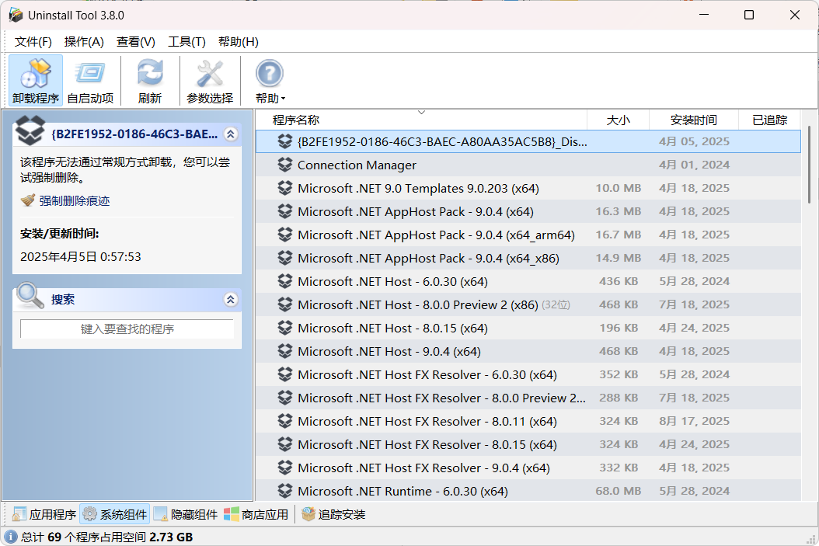Click the package icon of .NET 9.0 Templates
Viewport: 819px width, 546px height.
click(x=284, y=188)
